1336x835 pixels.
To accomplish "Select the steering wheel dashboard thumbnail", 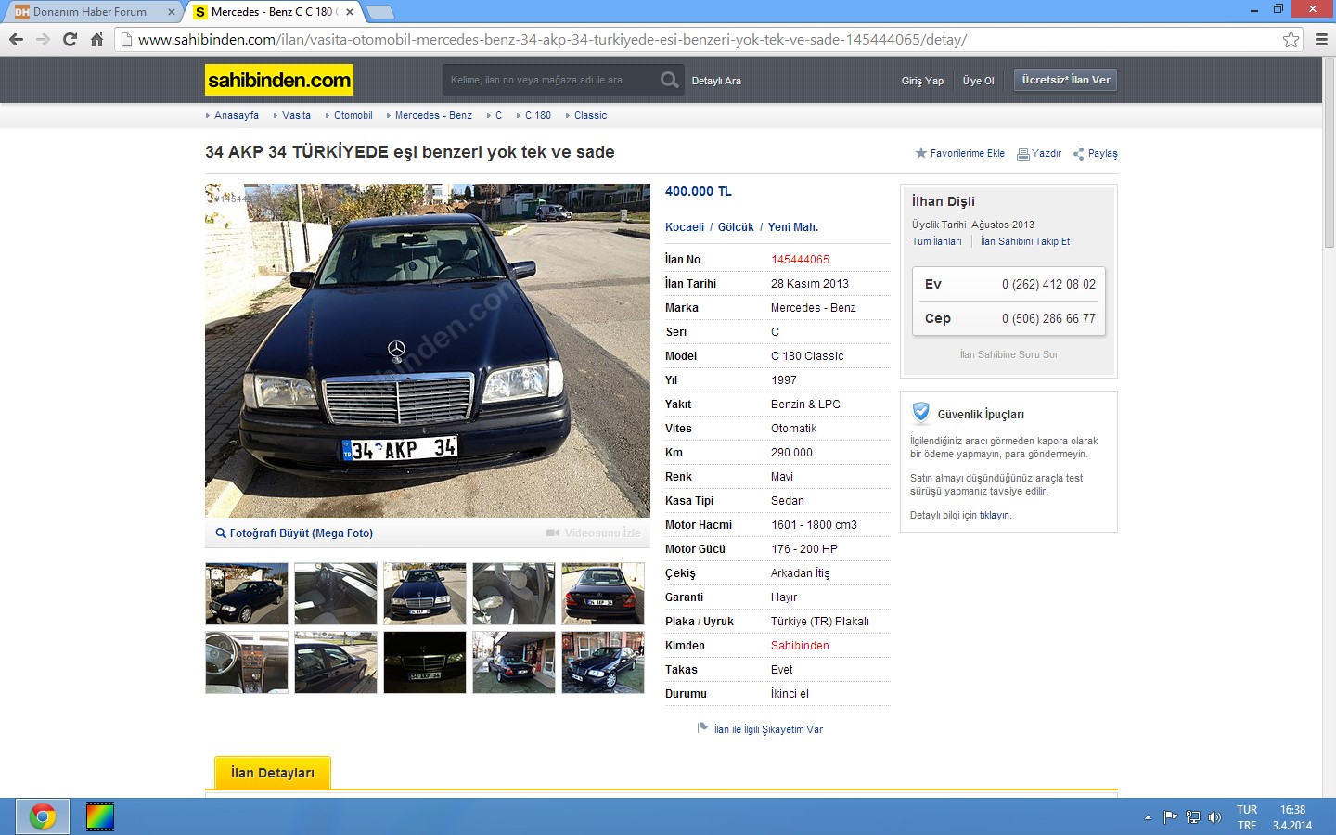I will [x=247, y=662].
